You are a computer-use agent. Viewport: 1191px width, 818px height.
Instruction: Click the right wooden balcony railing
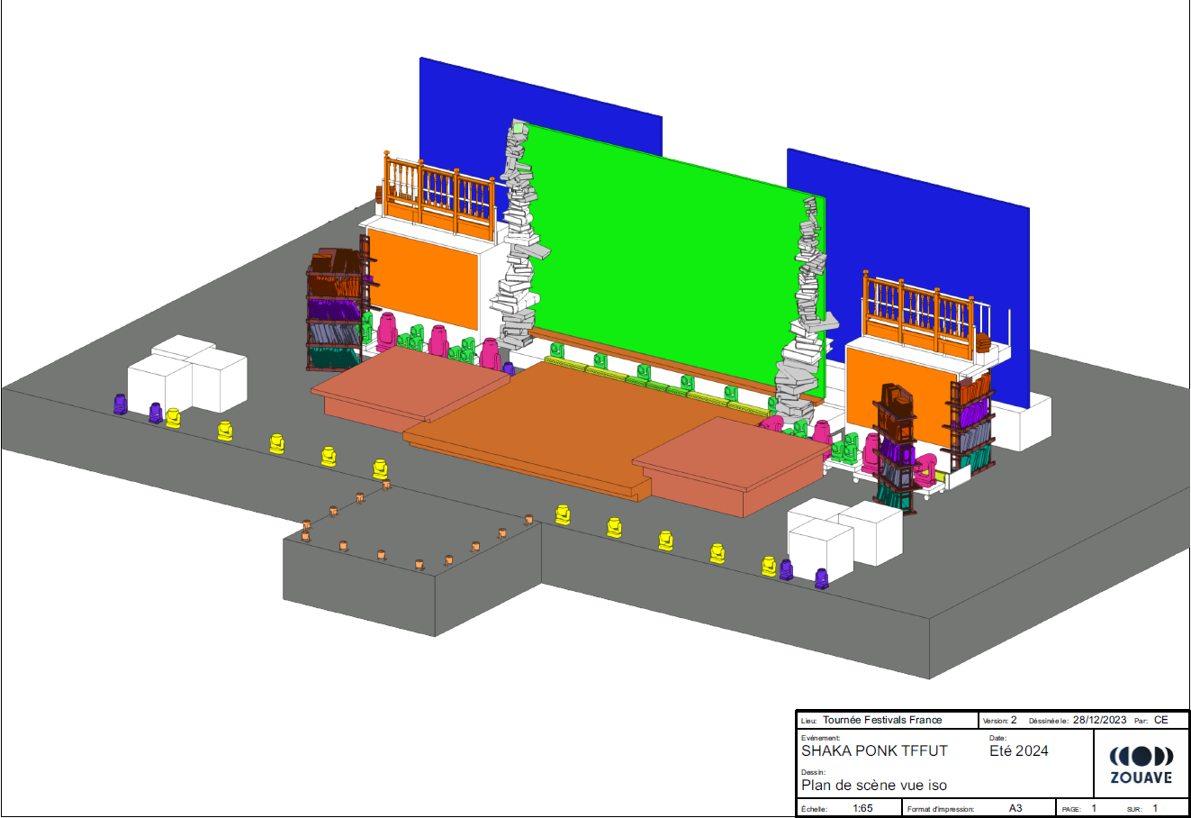pos(918,311)
